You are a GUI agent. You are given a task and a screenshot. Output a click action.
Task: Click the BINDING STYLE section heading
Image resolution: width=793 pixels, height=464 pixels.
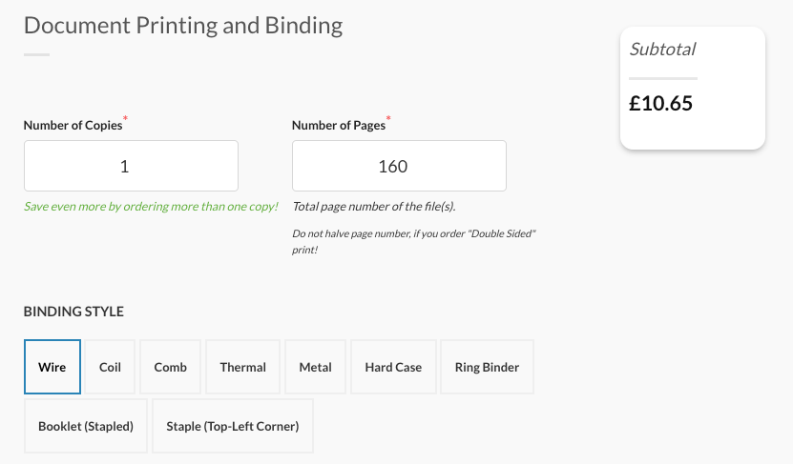click(x=73, y=312)
